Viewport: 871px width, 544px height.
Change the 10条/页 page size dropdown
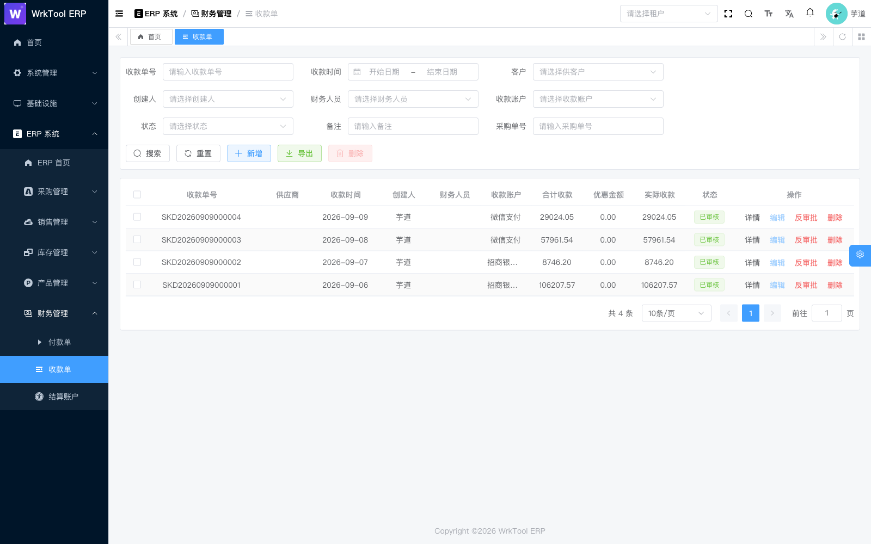(676, 313)
